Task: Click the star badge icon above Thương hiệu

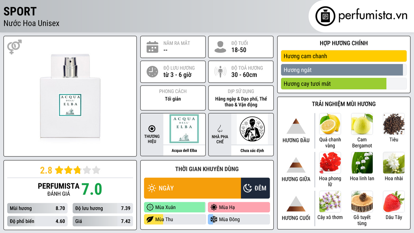Action: [x=152, y=129]
